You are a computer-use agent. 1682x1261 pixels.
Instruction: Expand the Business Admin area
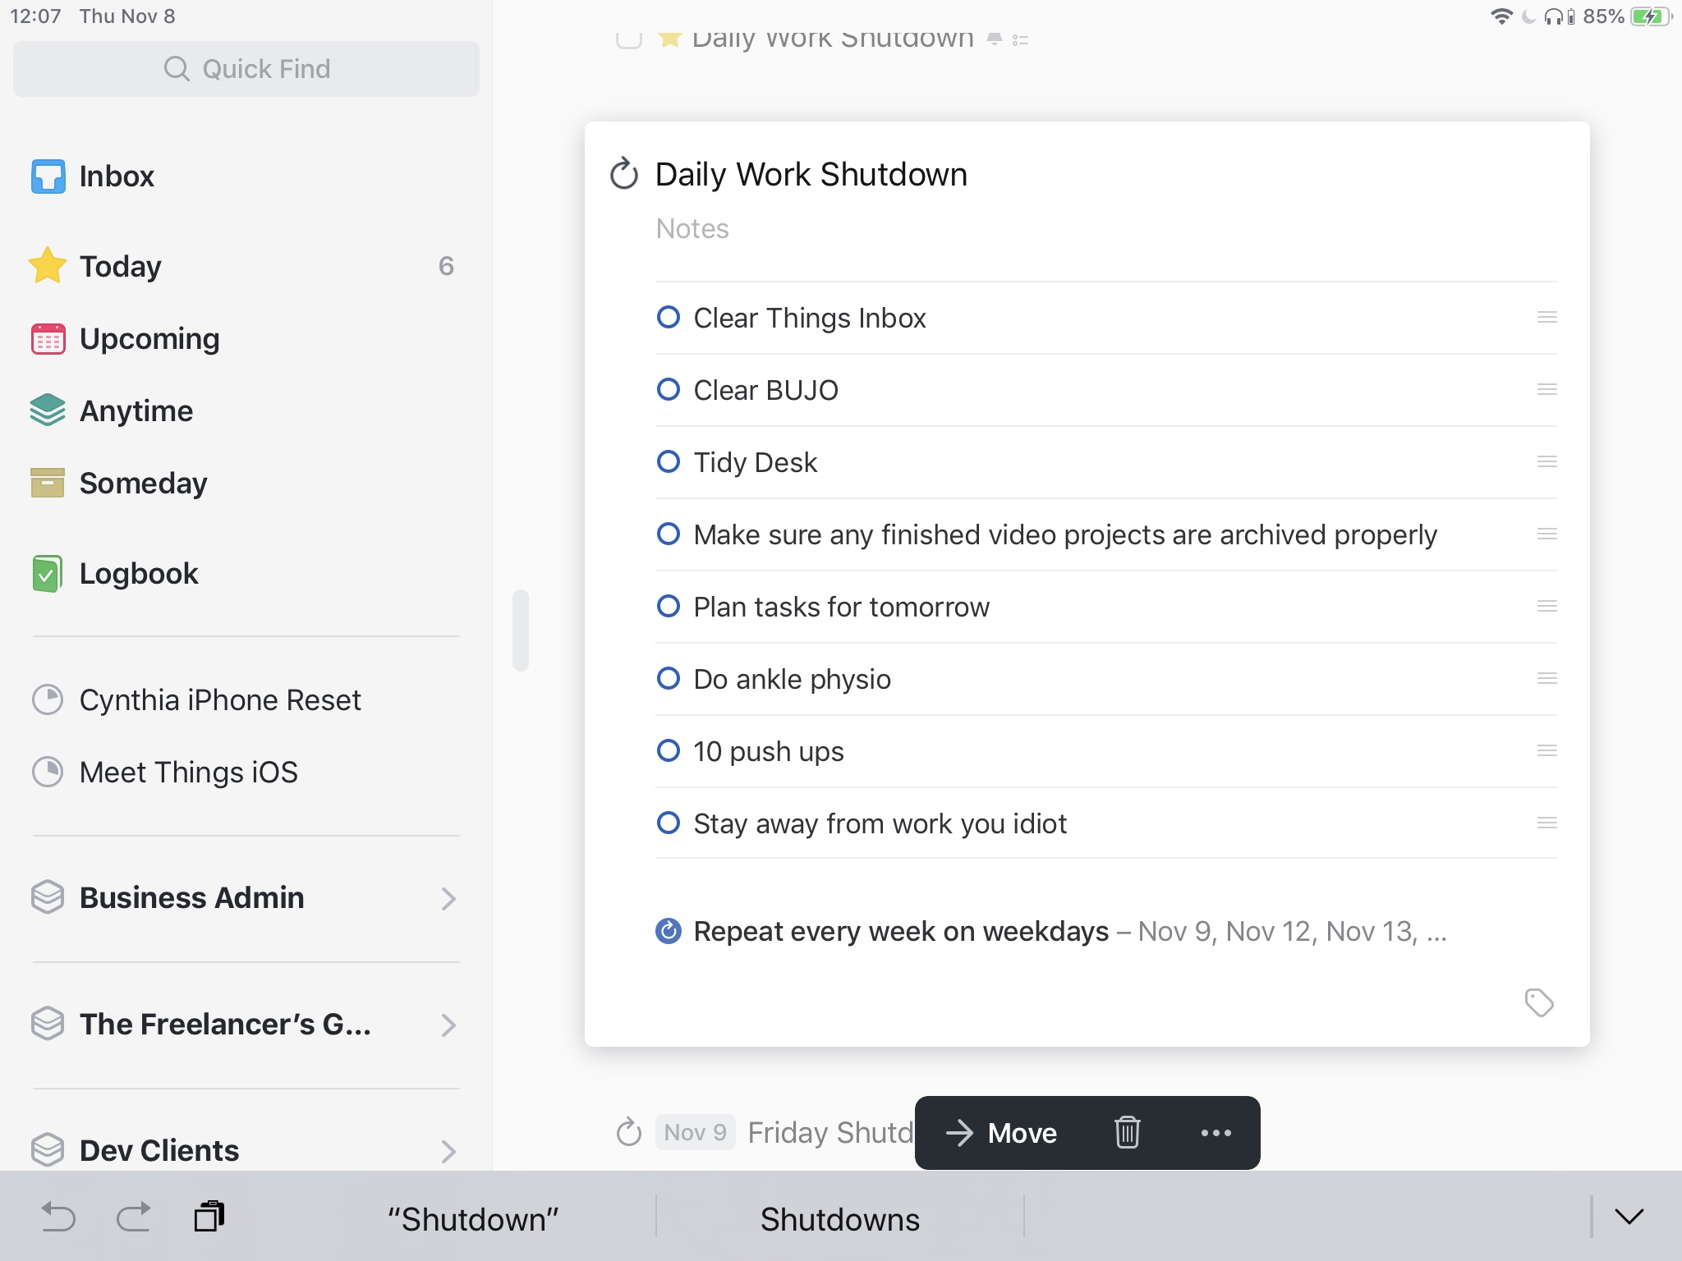[x=448, y=898]
